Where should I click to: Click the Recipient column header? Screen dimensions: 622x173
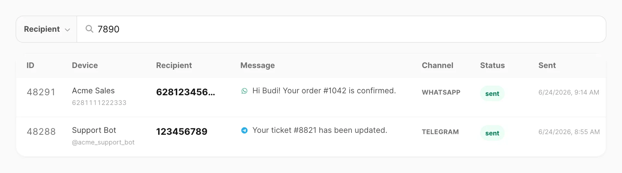pyautogui.click(x=174, y=65)
